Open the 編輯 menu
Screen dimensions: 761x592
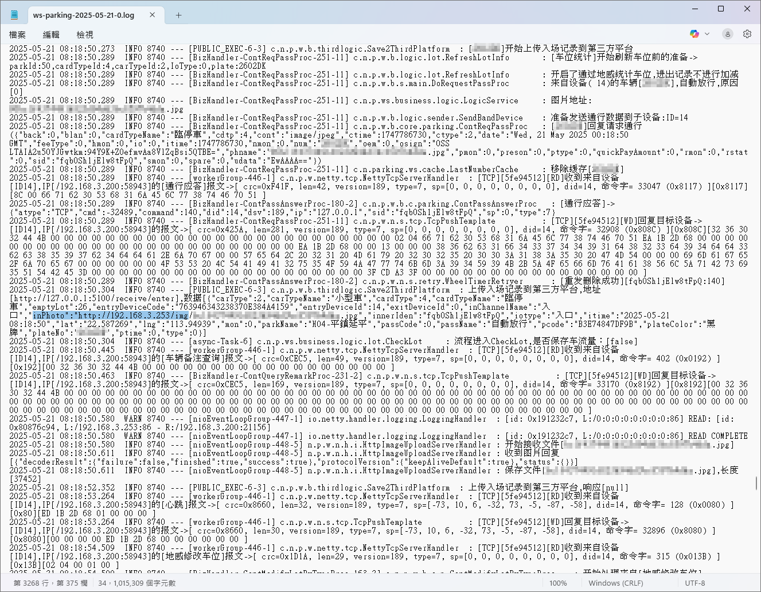click(51, 34)
